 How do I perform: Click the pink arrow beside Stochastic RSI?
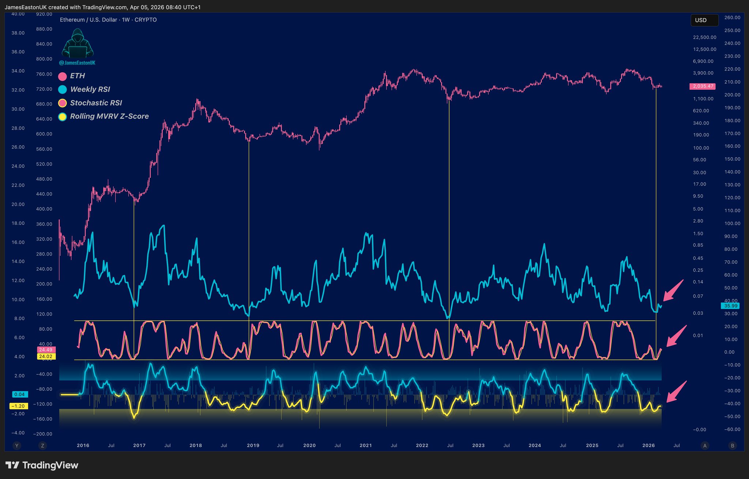(676, 336)
